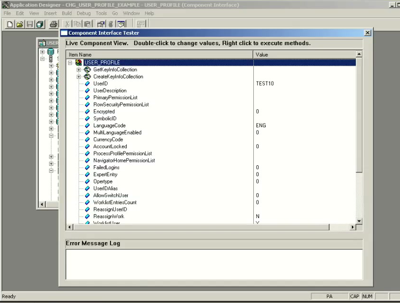
Task: Click the Save floppy disk toolbar icon
Action: point(30,24)
